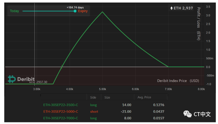Click the breakeven marker on zero line
The height and width of the screenshot is (124, 218).
click(x=62, y=67)
